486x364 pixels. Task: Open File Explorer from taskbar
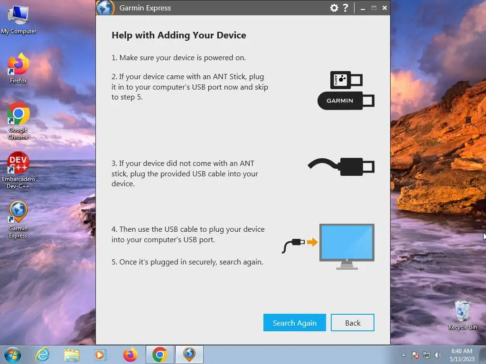pyautogui.click(x=72, y=355)
